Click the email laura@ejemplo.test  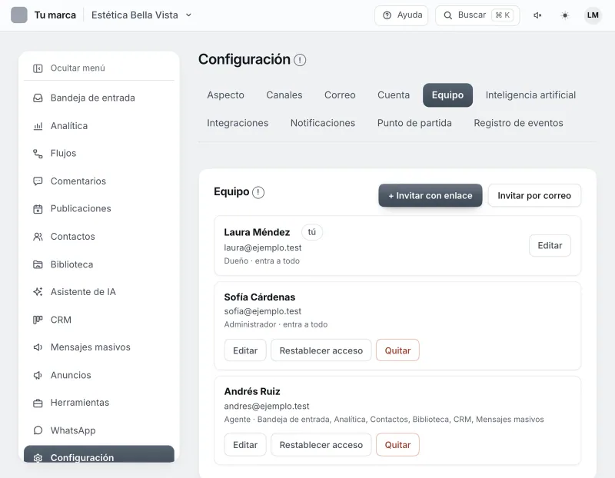pyautogui.click(x=263, y=247)
